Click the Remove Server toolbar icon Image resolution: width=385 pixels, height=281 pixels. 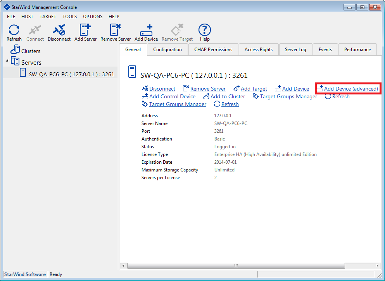coord(116,30)
